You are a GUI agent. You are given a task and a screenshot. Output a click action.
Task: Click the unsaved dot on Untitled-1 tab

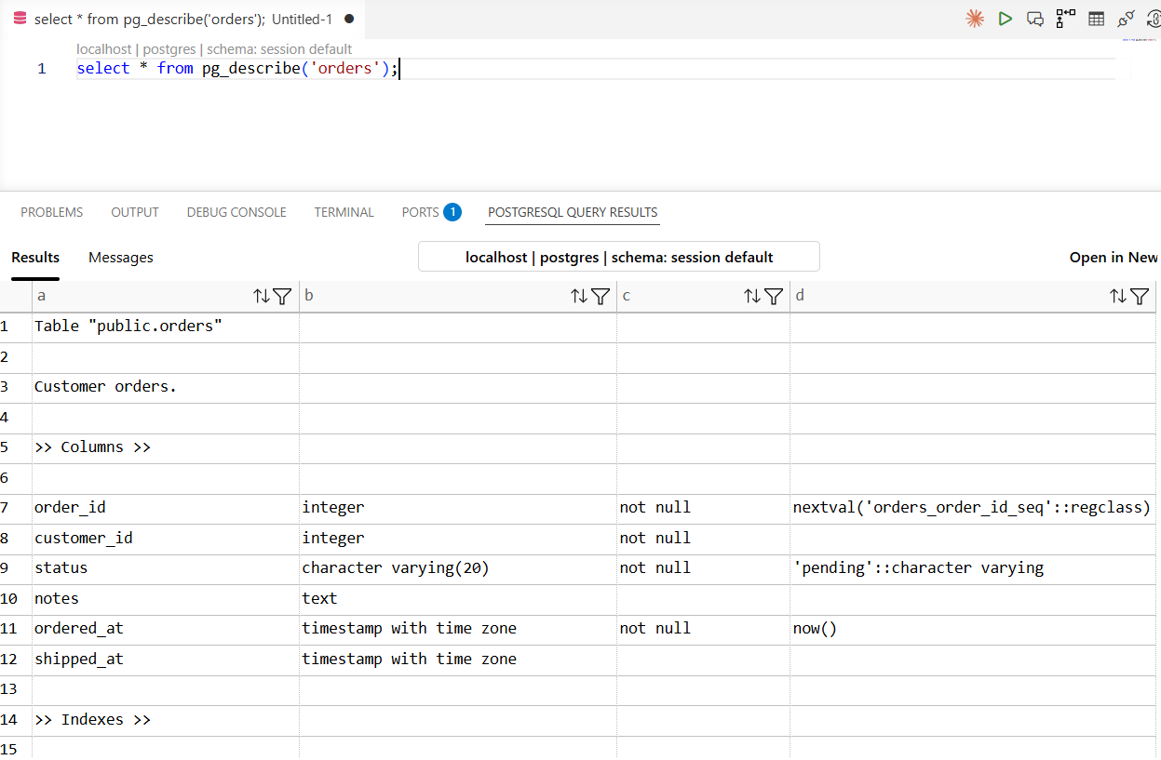(349, 19)
